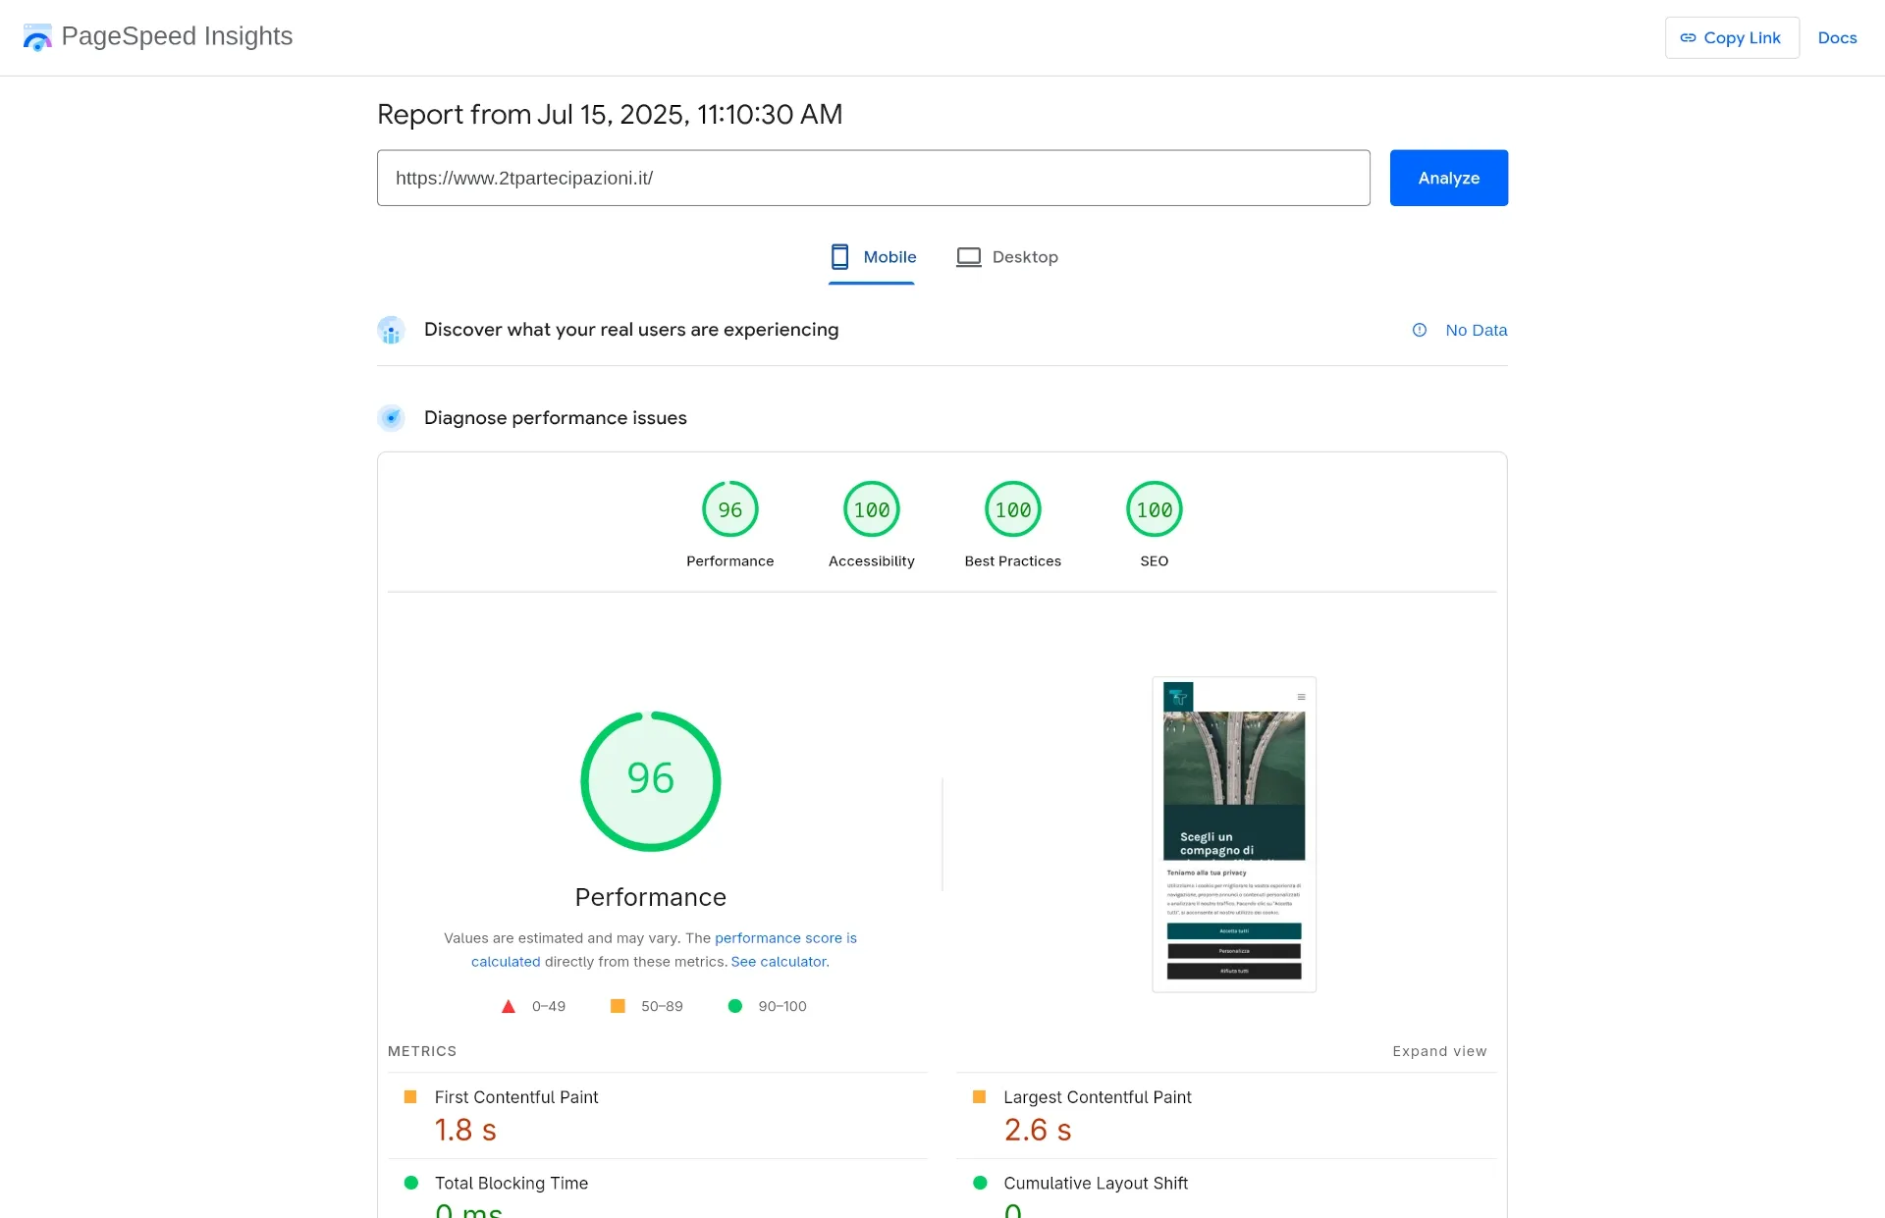Click the red triangle 0–49 legend icon
Image resolution: width=1885 pixels, height=1218 pixels.
[x=509, y=1006]
